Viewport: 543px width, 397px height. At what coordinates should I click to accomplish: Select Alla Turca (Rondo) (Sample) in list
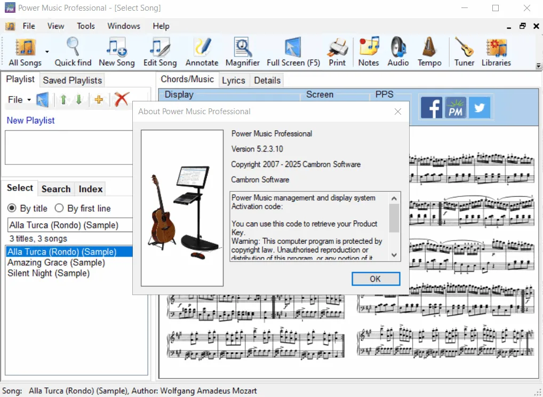(x=69, y=251)
